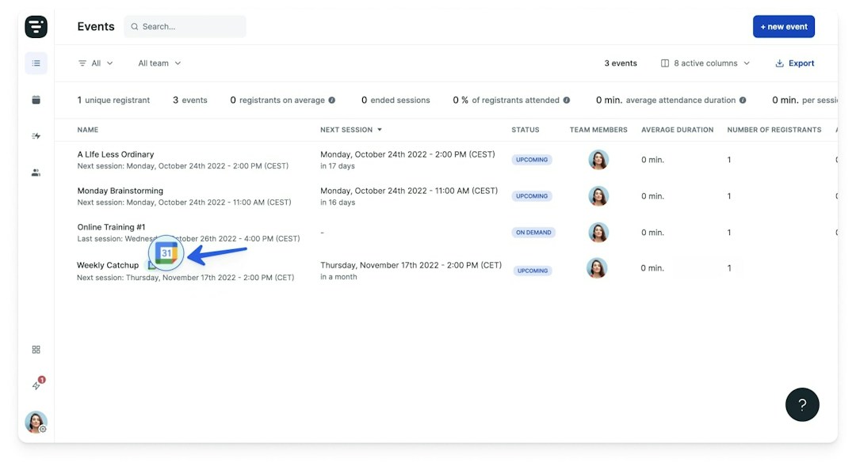The height and width of the screenshot is (470, 856).
Task: Click the '0 ended sessions' stat
Action: tap(396, 100)
